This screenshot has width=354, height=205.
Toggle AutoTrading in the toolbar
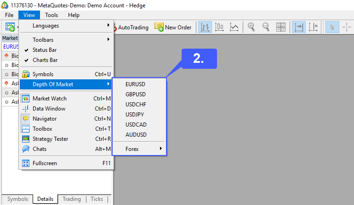131,28
